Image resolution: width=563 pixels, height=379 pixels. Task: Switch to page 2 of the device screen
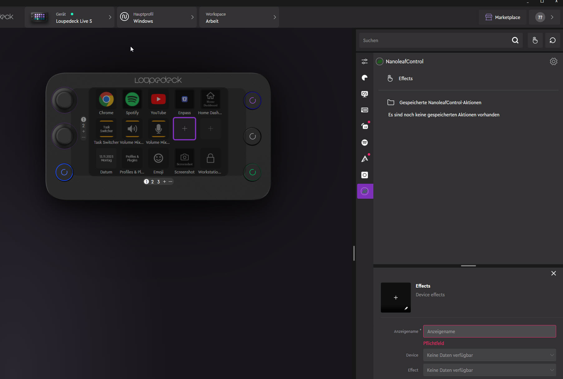click(152, 182)
